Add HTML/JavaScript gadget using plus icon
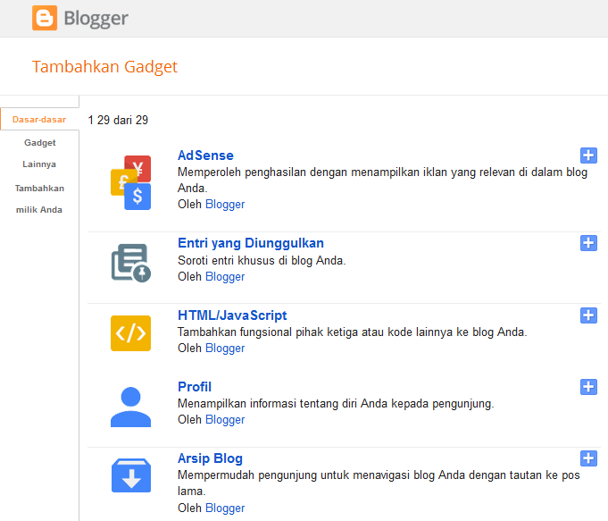 click(588, 315)
